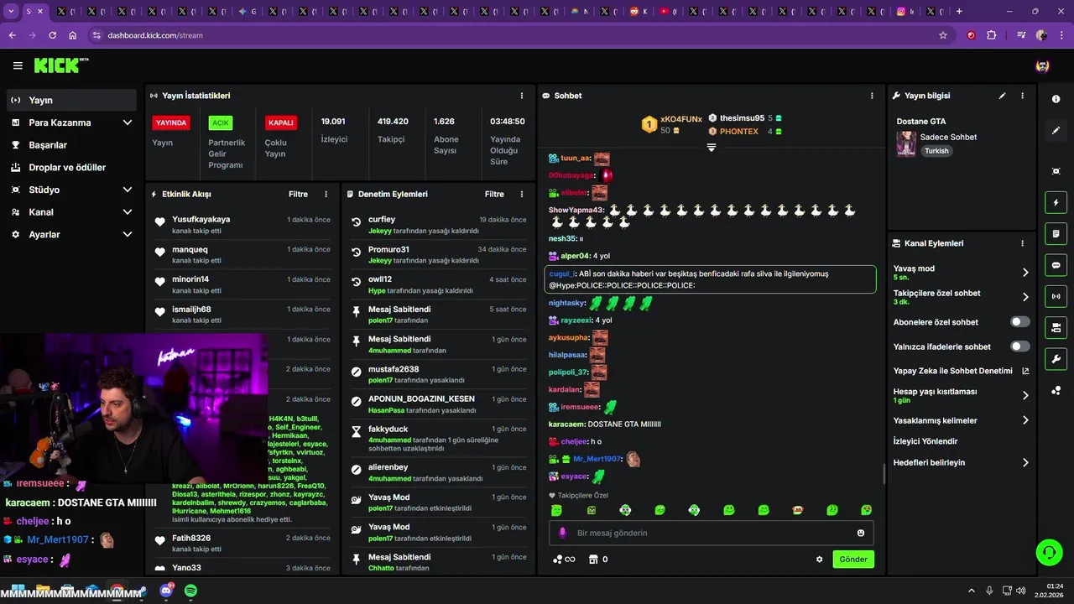Toggle the note moderation actions widget icon
The height and width of the screenshot is (604, 1074).
pos(1056,233)
